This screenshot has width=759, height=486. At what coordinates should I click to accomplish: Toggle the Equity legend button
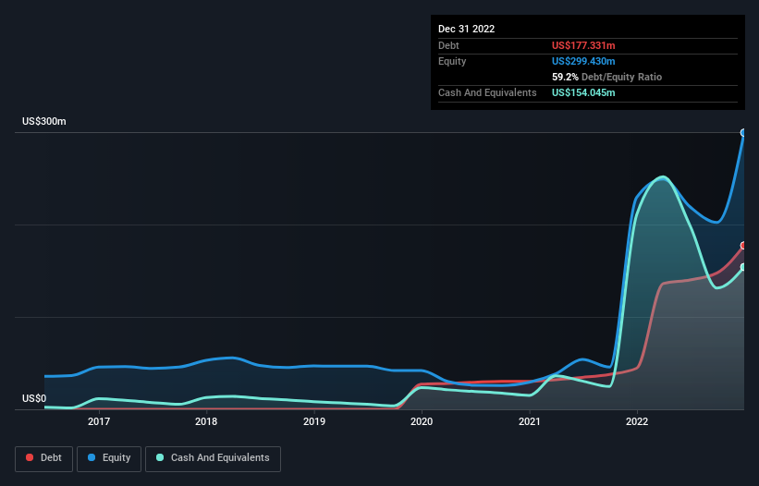click(x=109, y=458)
